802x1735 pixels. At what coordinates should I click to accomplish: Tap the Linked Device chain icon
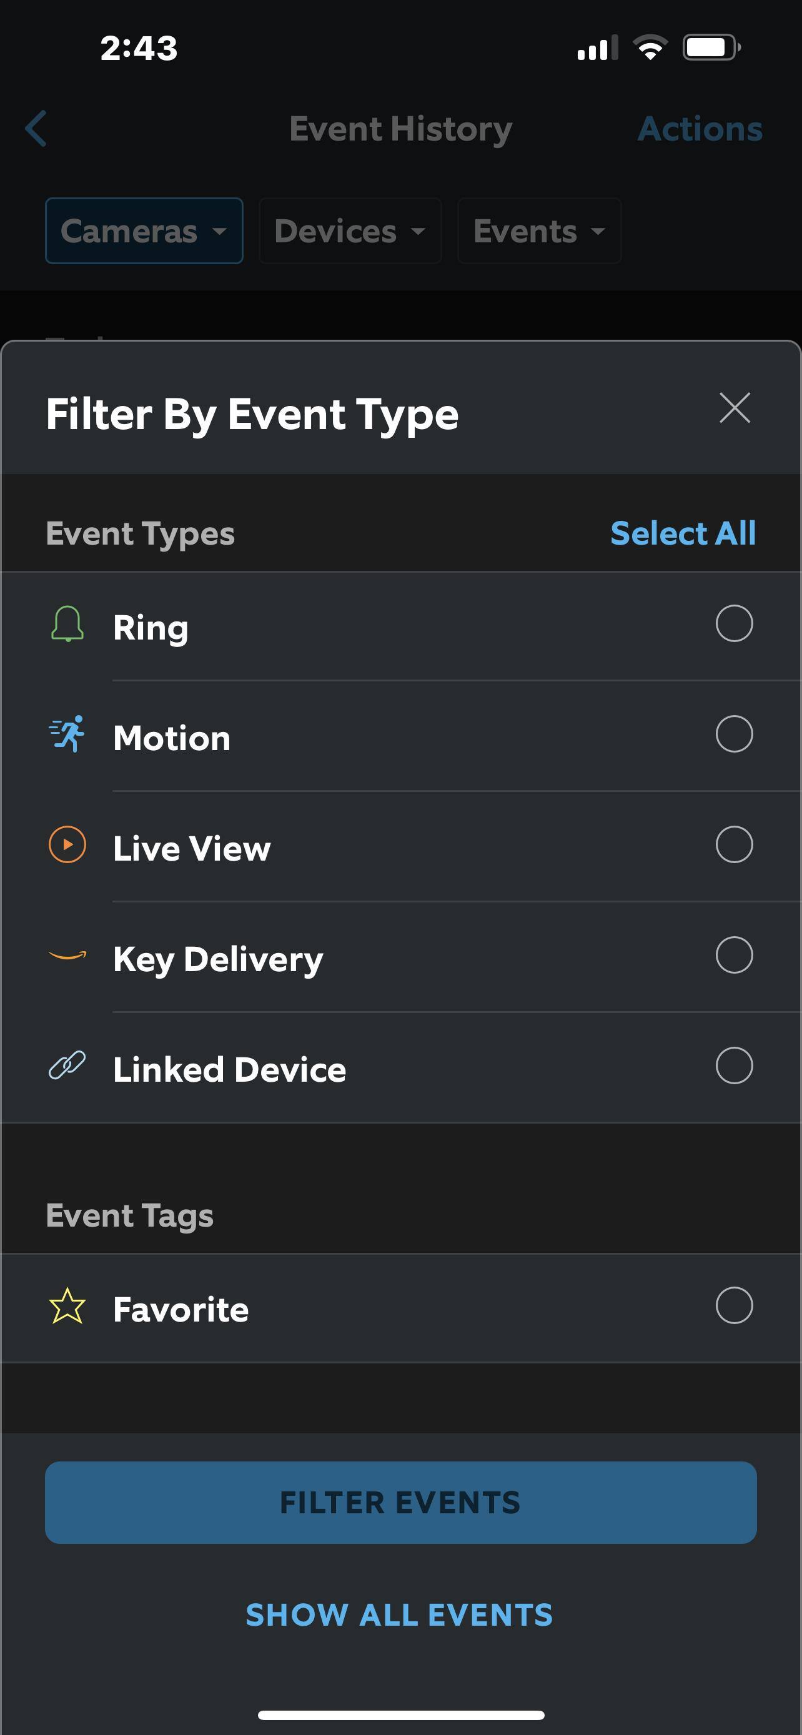point(67,1065)
